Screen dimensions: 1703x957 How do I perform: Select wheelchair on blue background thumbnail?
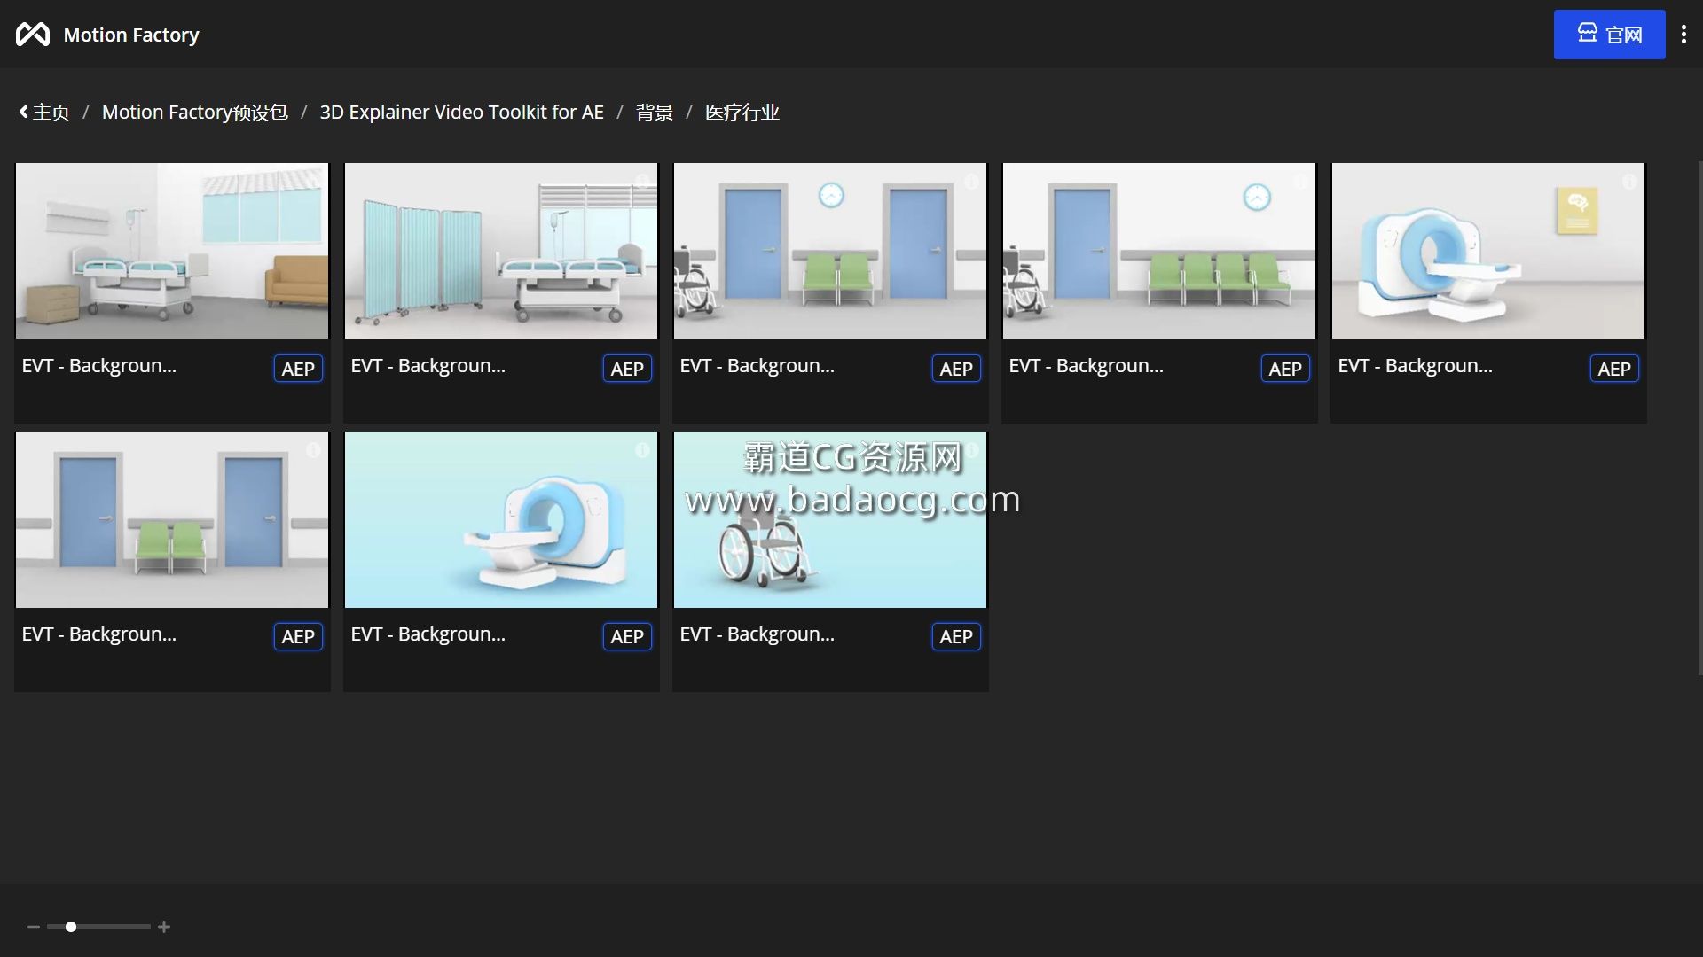[830, 519]
